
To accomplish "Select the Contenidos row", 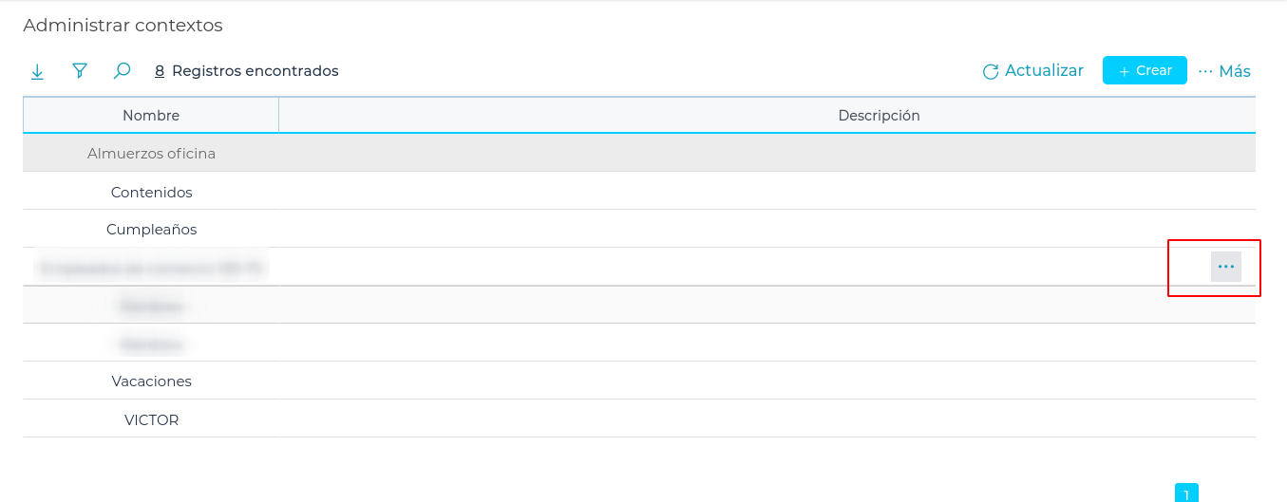I will coord(151,192).
